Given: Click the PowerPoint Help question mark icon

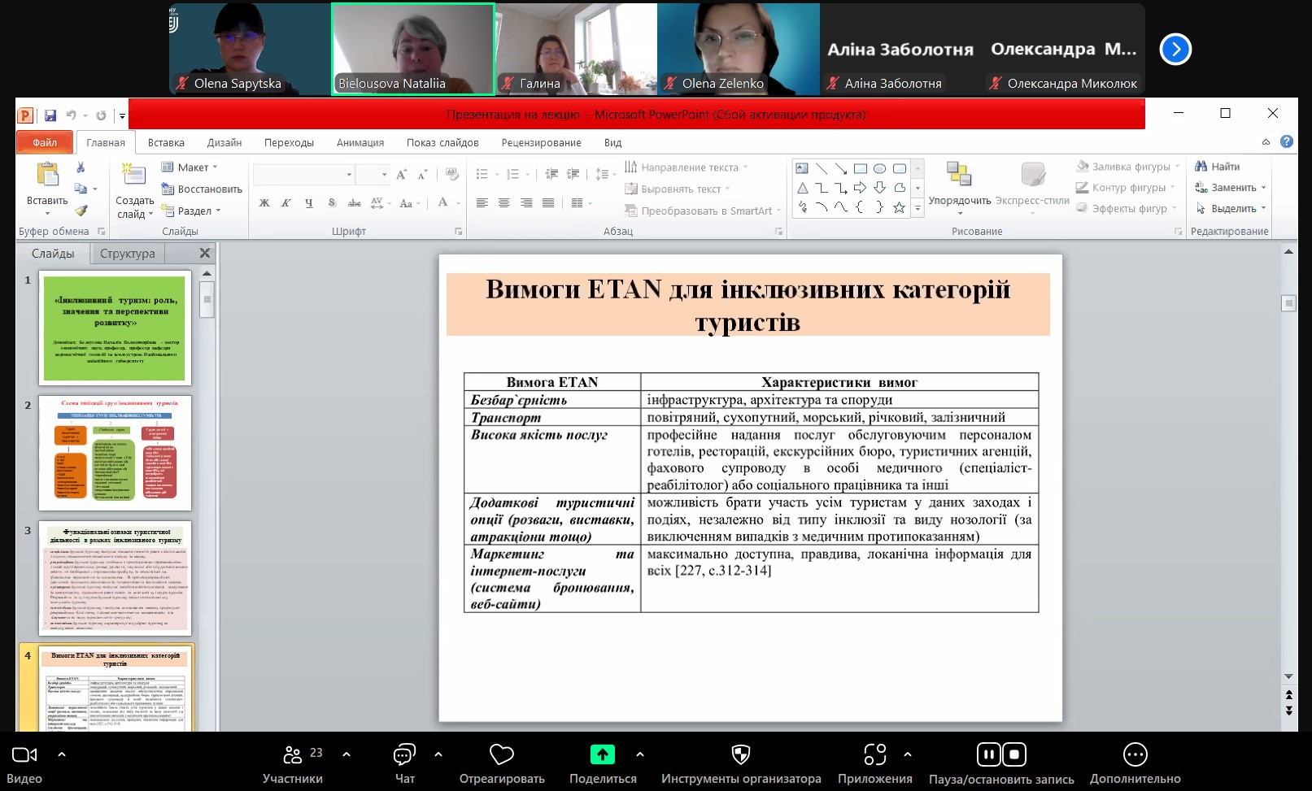Looking at the screenshot, I should coord(1287,141).
